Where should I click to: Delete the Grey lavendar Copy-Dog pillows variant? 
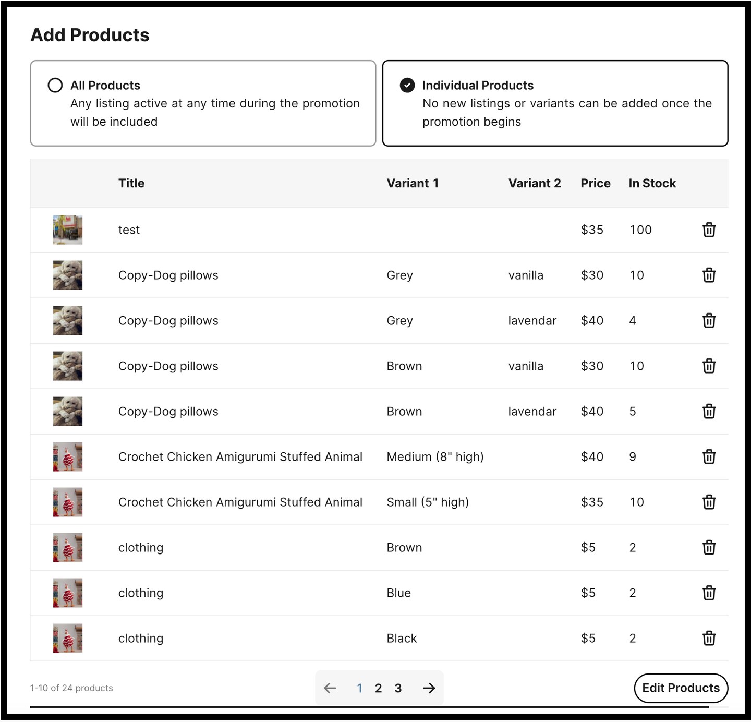[x=708, y=320]
